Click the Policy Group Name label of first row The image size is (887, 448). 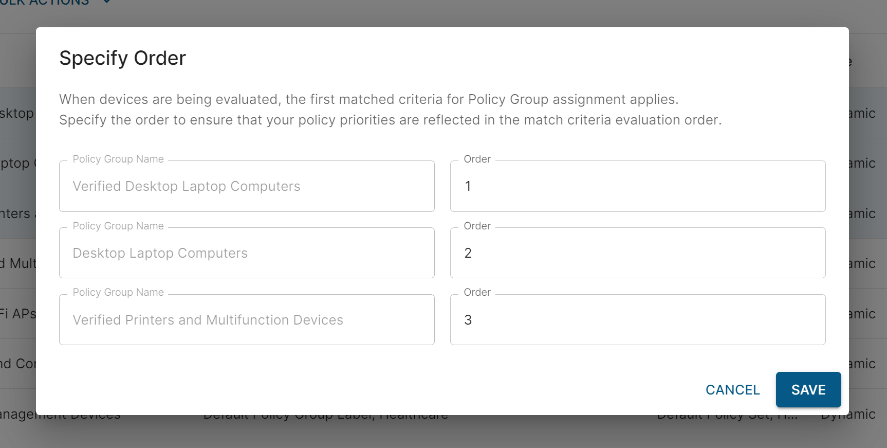click(x=118, y=159)
